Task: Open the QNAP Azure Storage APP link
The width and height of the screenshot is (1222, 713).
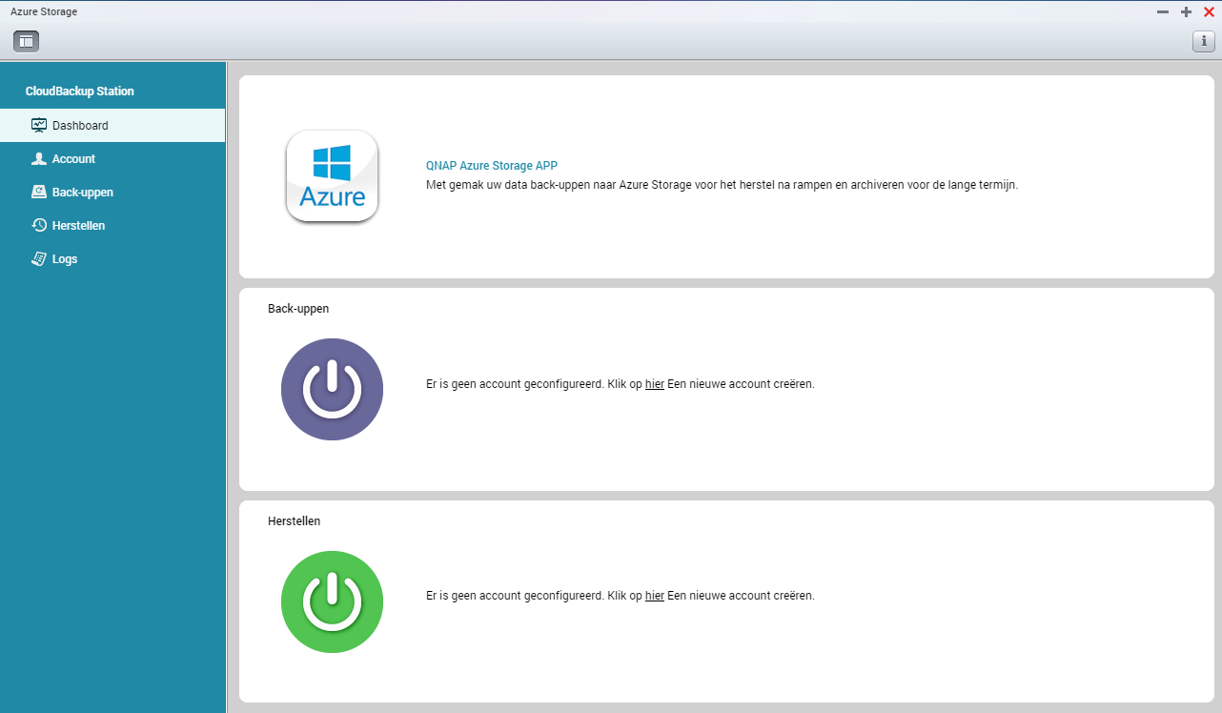Action: (492, 165)
